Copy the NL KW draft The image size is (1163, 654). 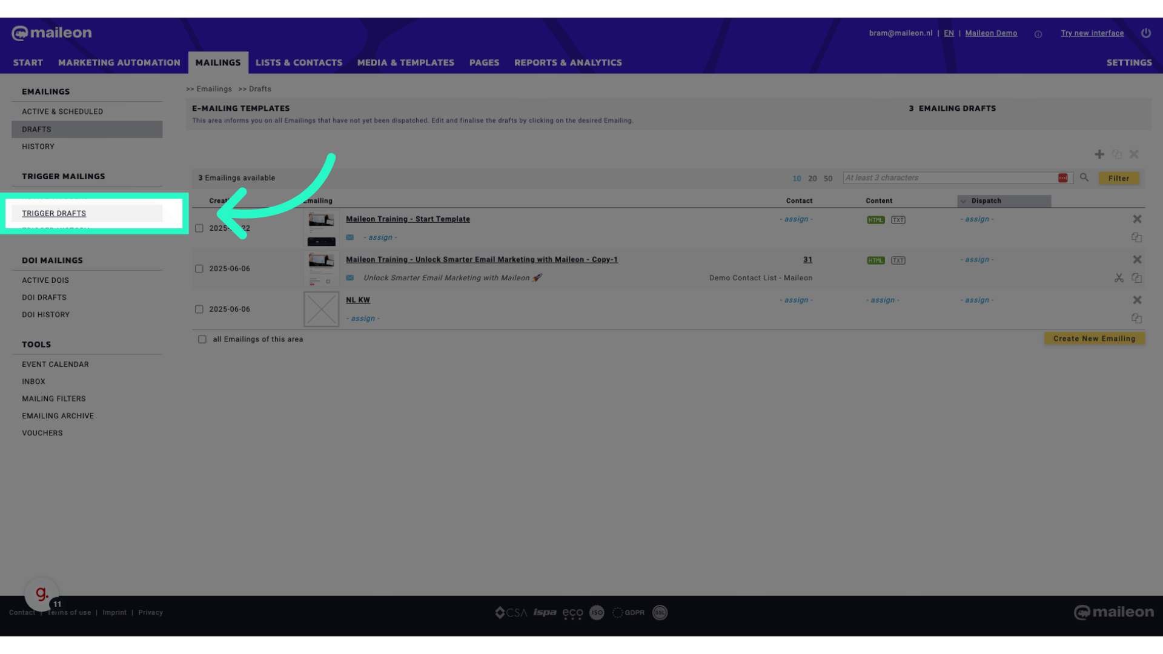1137,319
